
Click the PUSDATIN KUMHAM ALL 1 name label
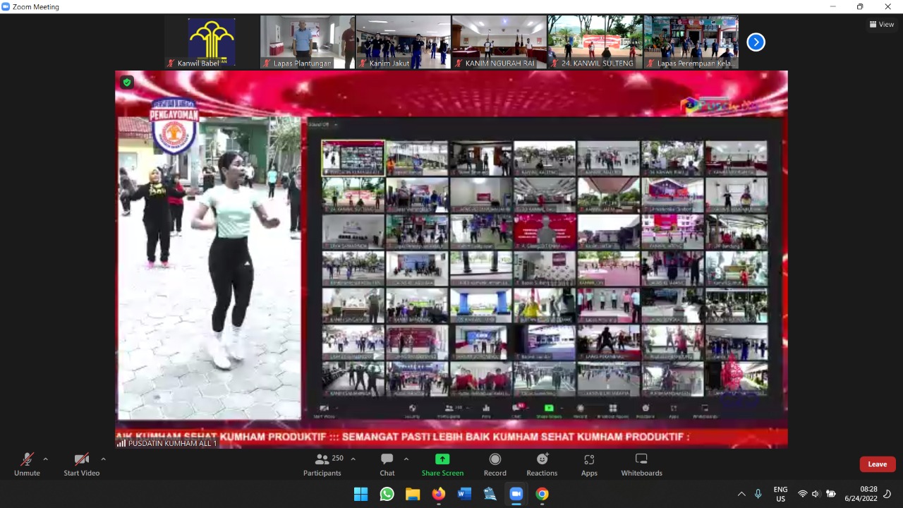click(x=167, y=443)
